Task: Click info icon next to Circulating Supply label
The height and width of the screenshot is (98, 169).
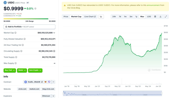Action: click(x=21, y=51)
